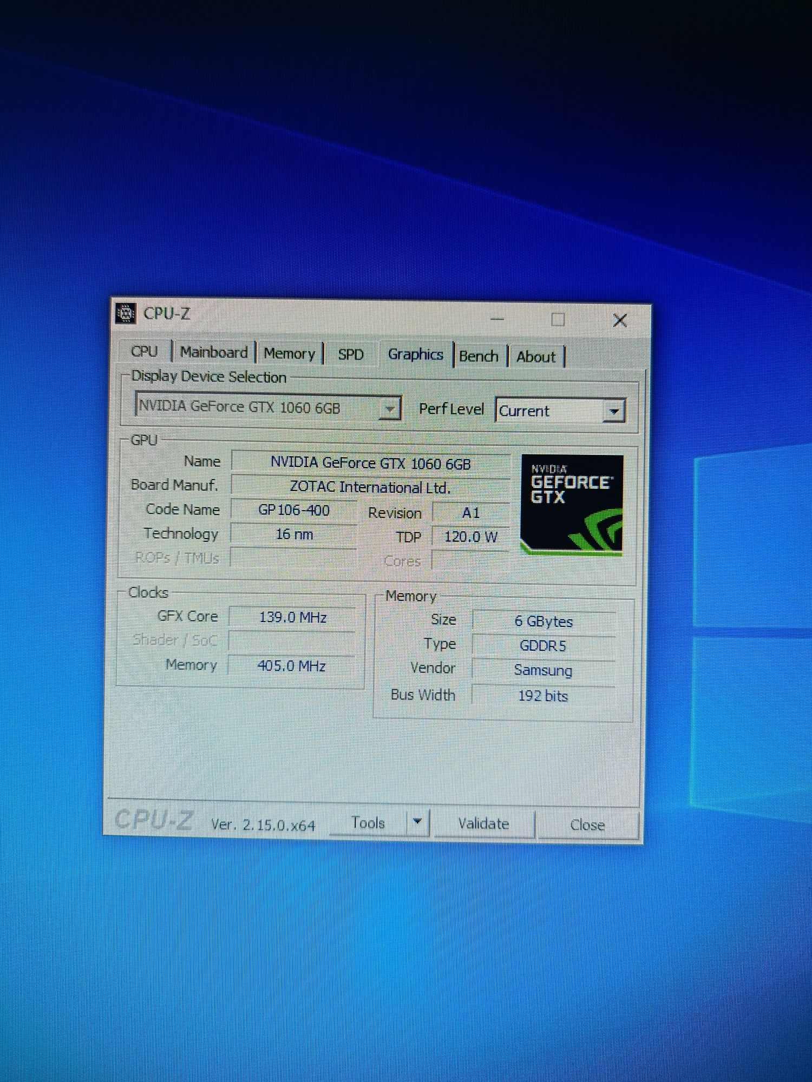
Task: Click the empty ROPs / TMUs field
Action: (x=293, y=558)
